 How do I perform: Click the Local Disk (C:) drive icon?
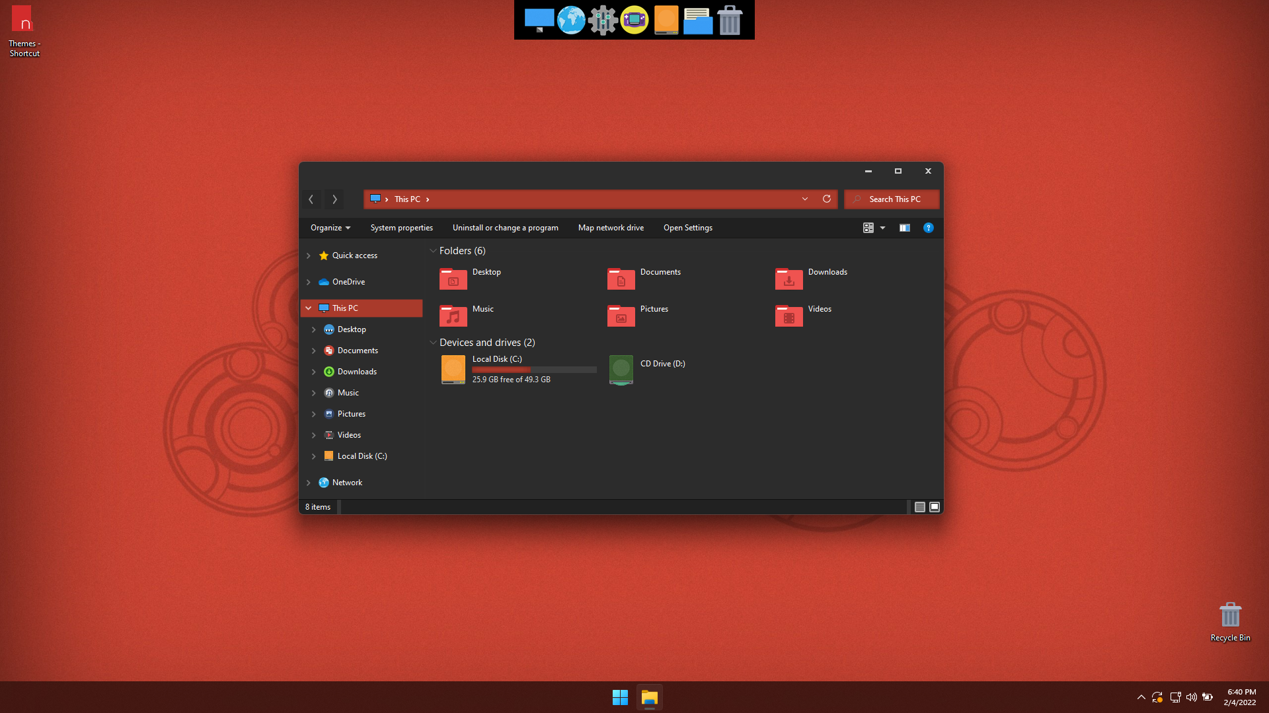click(453, 369)
